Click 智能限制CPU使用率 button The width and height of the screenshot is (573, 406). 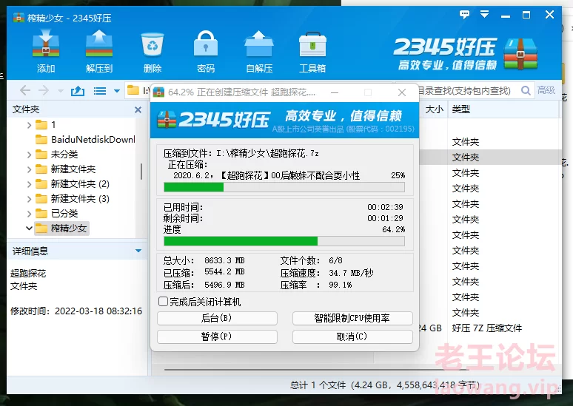point(352,318)
